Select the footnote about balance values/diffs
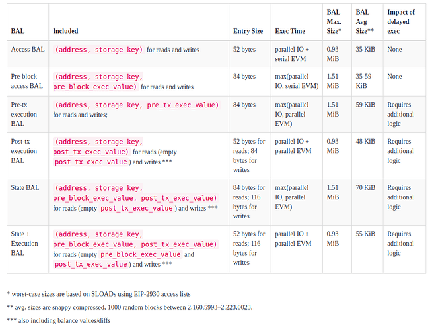 [x=59, y=320]
